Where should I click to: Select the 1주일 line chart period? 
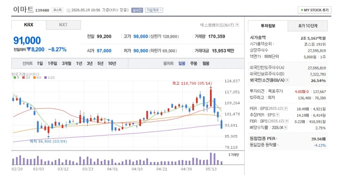[52, 64]
